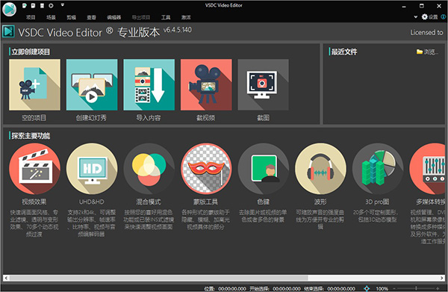The width and height of the screenshot is (448, 292).
Task: Open the 激活 menu
Action: 186,17
